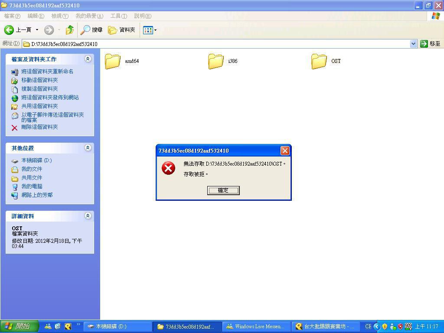Select the OST folder icon

[x=319, y=61]
